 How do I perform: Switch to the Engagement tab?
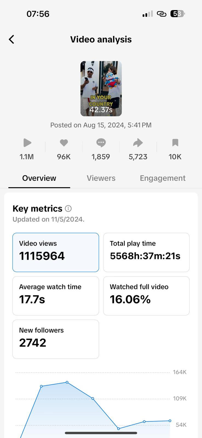[x=163, y=178]
